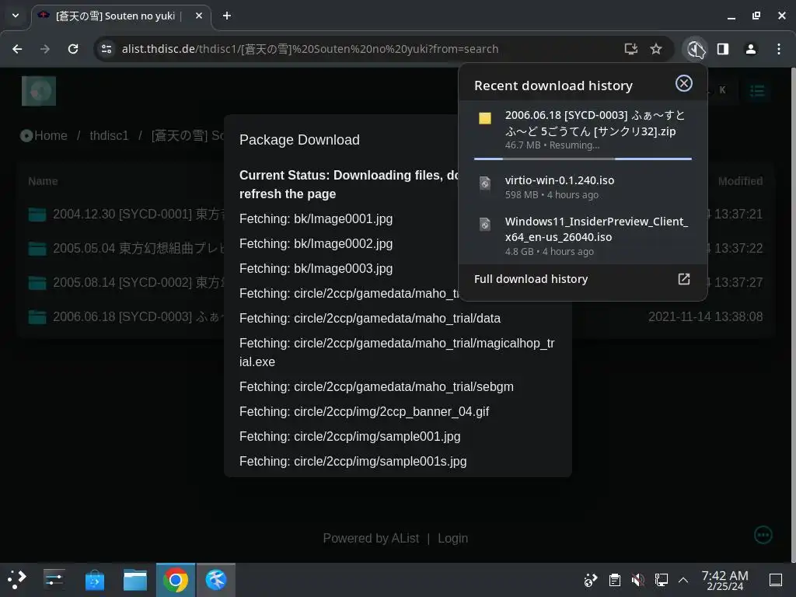Click Fetching: circle/2ccp/gamedata/maho_trial/sebgm line
Viewport: 796px width, 597px height.
(x=376, y=387)
